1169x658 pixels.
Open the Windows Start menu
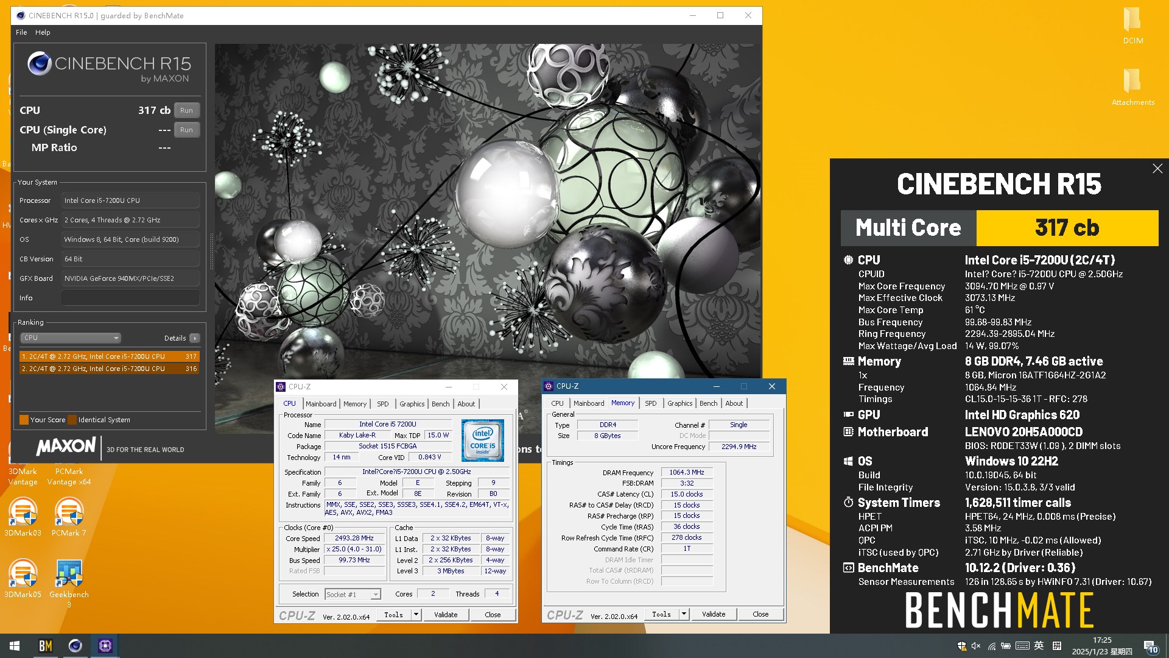(15, 646)
